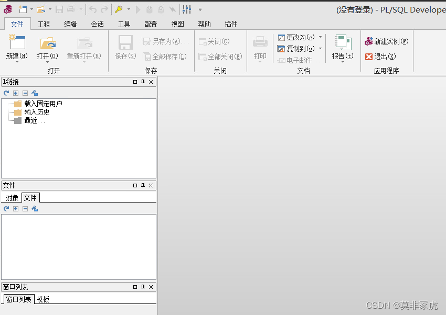The height and width of the screenshot is (315, 446).
Task: Click 退出(X) to exit the application
Action: pos(380,57)
